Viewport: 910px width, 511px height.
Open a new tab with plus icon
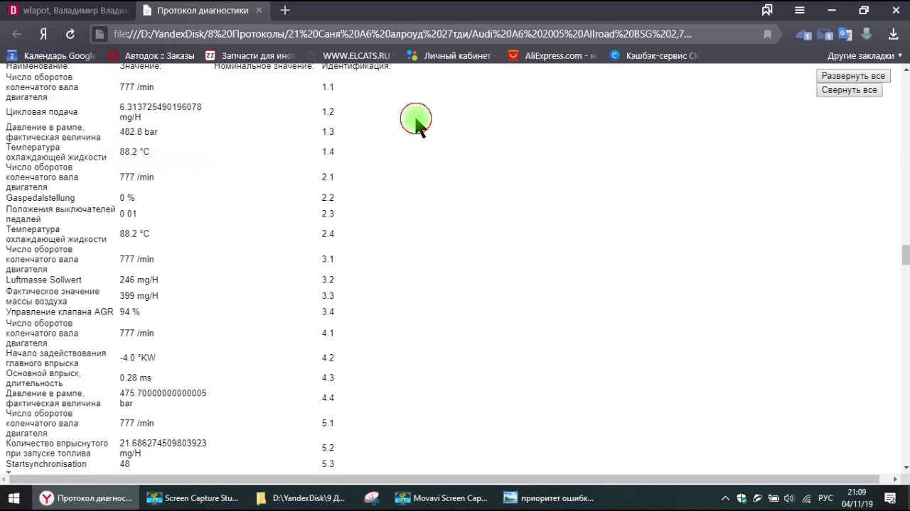pos(285,10)
